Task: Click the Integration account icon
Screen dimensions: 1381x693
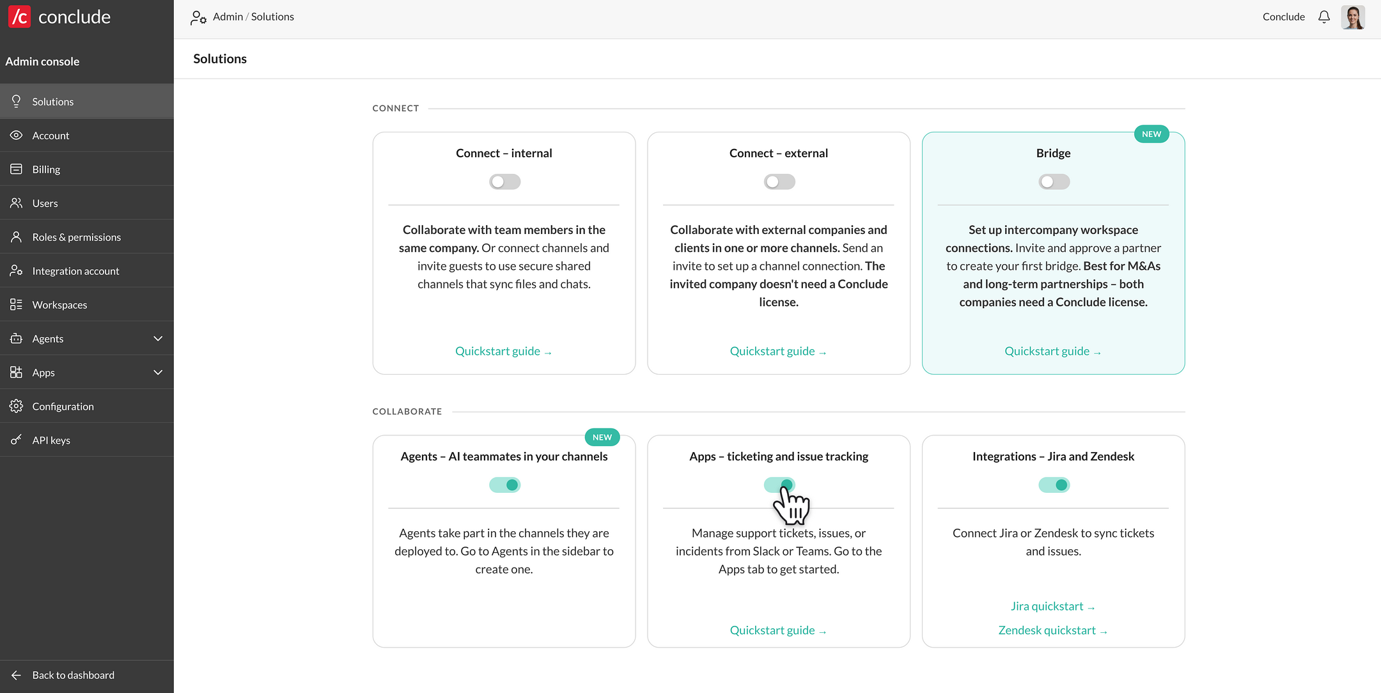Action: click(17, 270)
